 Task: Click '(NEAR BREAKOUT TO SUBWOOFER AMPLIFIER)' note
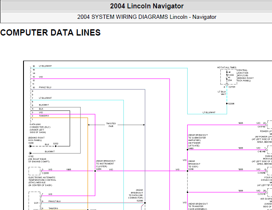pyautogui.click(x=198, y=138)
